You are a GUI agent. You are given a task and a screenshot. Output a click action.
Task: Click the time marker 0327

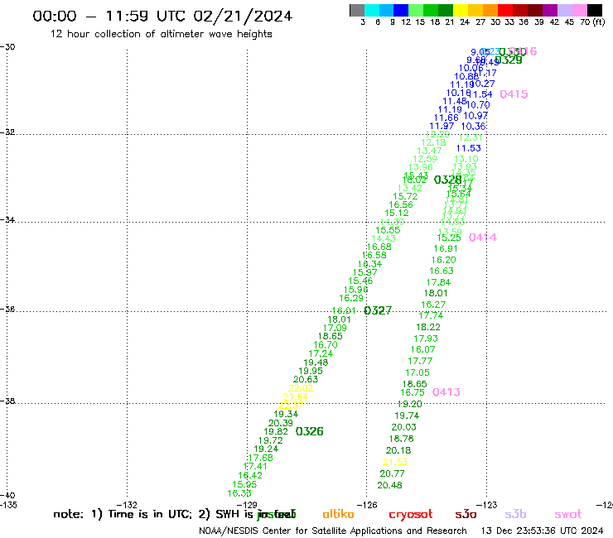pyautogui.click(x=378, y=310)
